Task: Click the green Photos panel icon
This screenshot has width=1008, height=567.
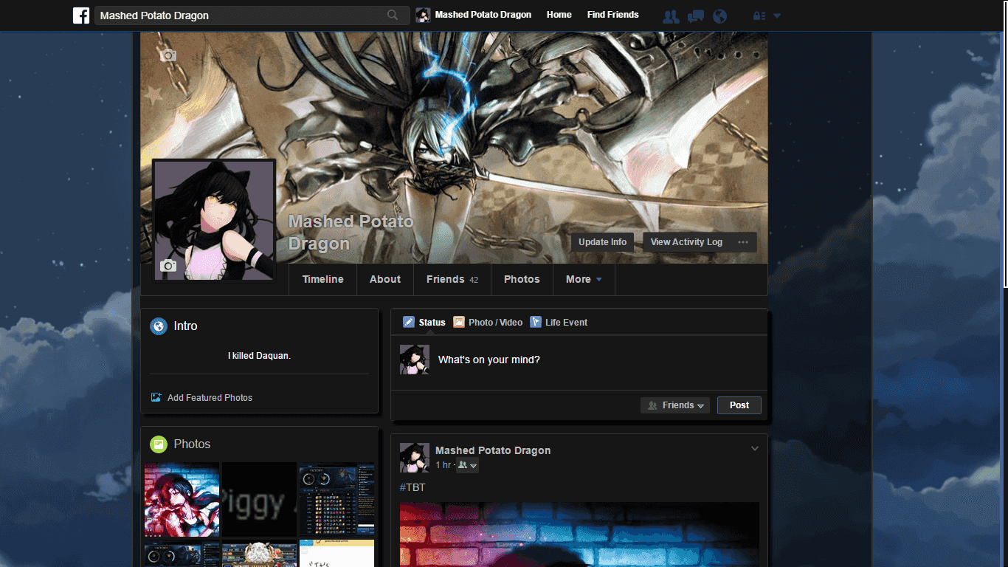Action: [159, 444]
